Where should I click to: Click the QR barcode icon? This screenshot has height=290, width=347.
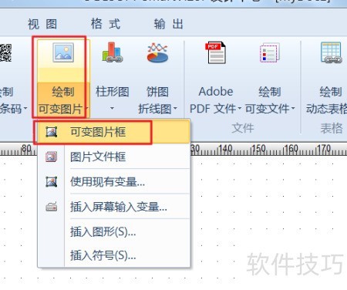[5, 52]
